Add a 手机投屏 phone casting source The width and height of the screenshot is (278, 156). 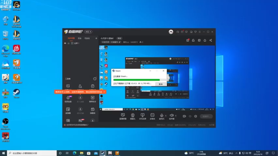[x=142, y=116]
